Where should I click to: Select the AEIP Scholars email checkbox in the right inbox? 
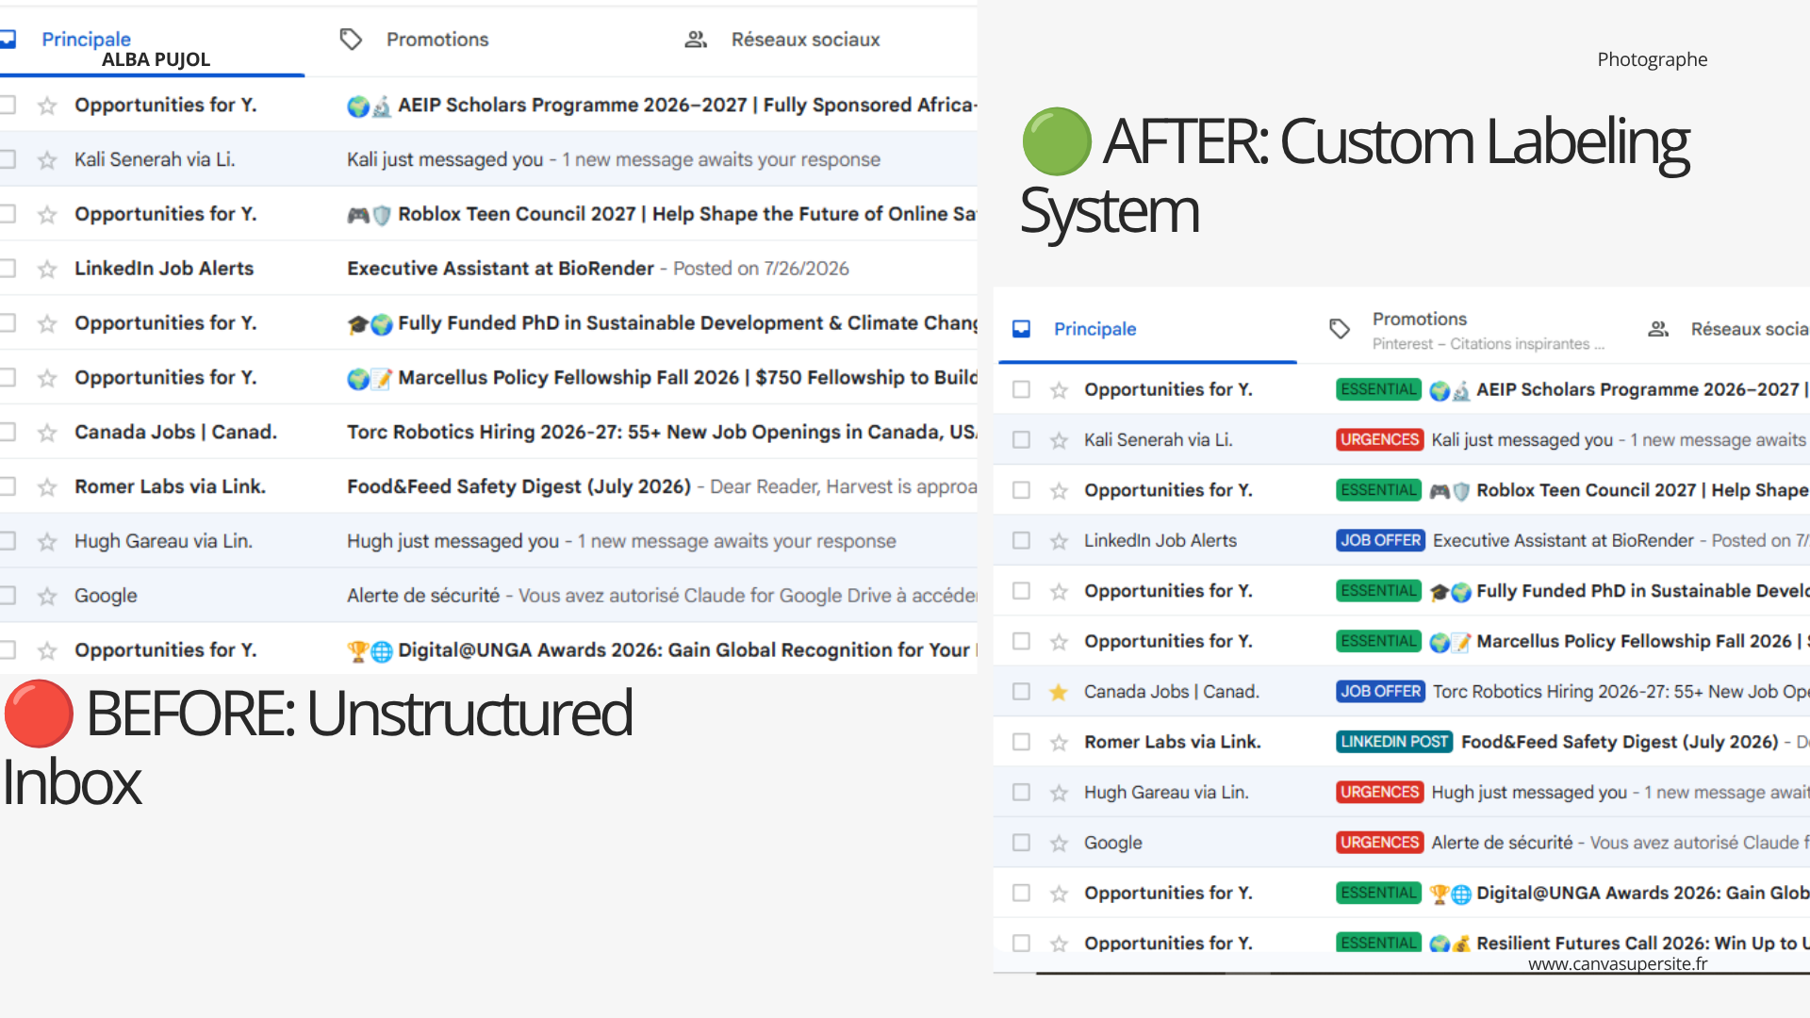coord(1021,390)
